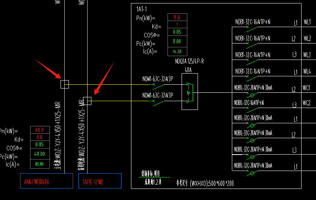
Task: Click the red 1APE-1/W2 text box
Action: (100, 181)
